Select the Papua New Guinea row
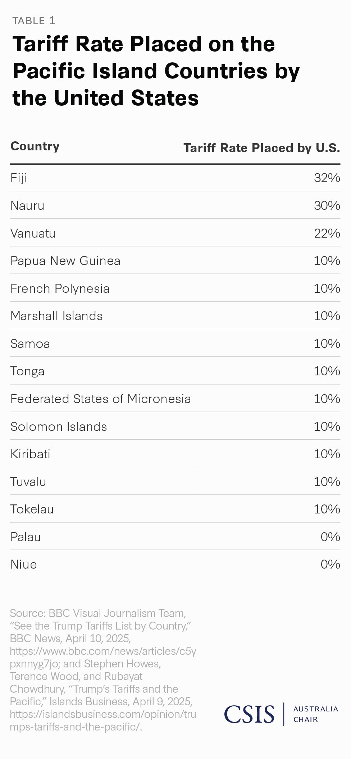This screenshot has height=759, width=351. tap(65, 261)
